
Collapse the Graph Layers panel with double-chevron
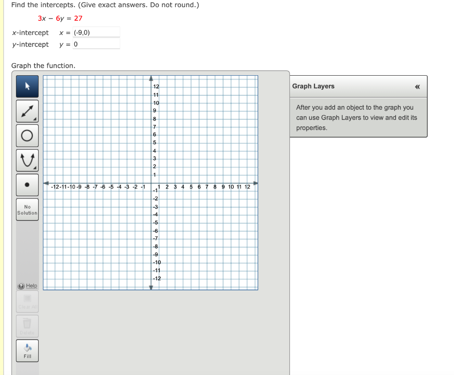pyautogui.click(x=417, y=87)
